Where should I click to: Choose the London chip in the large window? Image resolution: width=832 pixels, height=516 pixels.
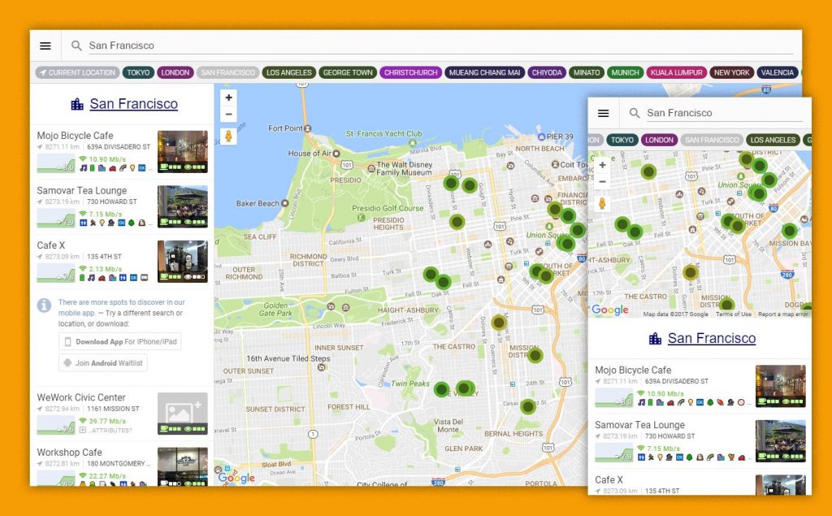[x=175, y=73]
